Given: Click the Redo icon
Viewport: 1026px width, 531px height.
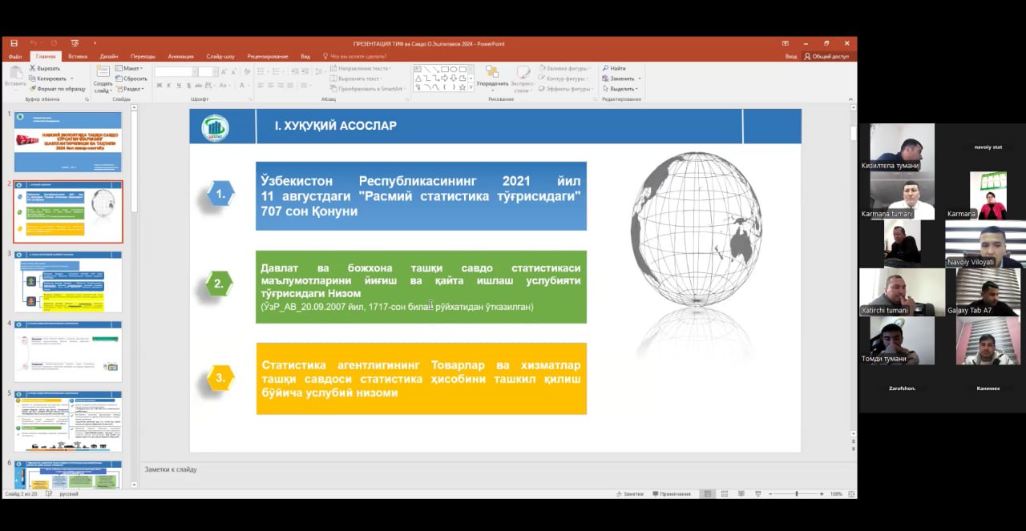Looking at the screenshot, I should pyautogui.click(x=54, y=43).
